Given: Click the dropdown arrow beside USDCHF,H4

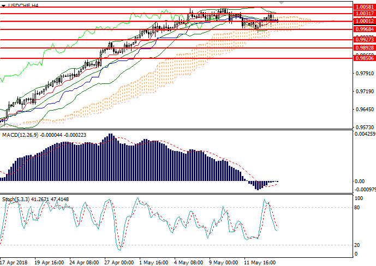Looking at the screenshot, I should [x=4, y=5].
